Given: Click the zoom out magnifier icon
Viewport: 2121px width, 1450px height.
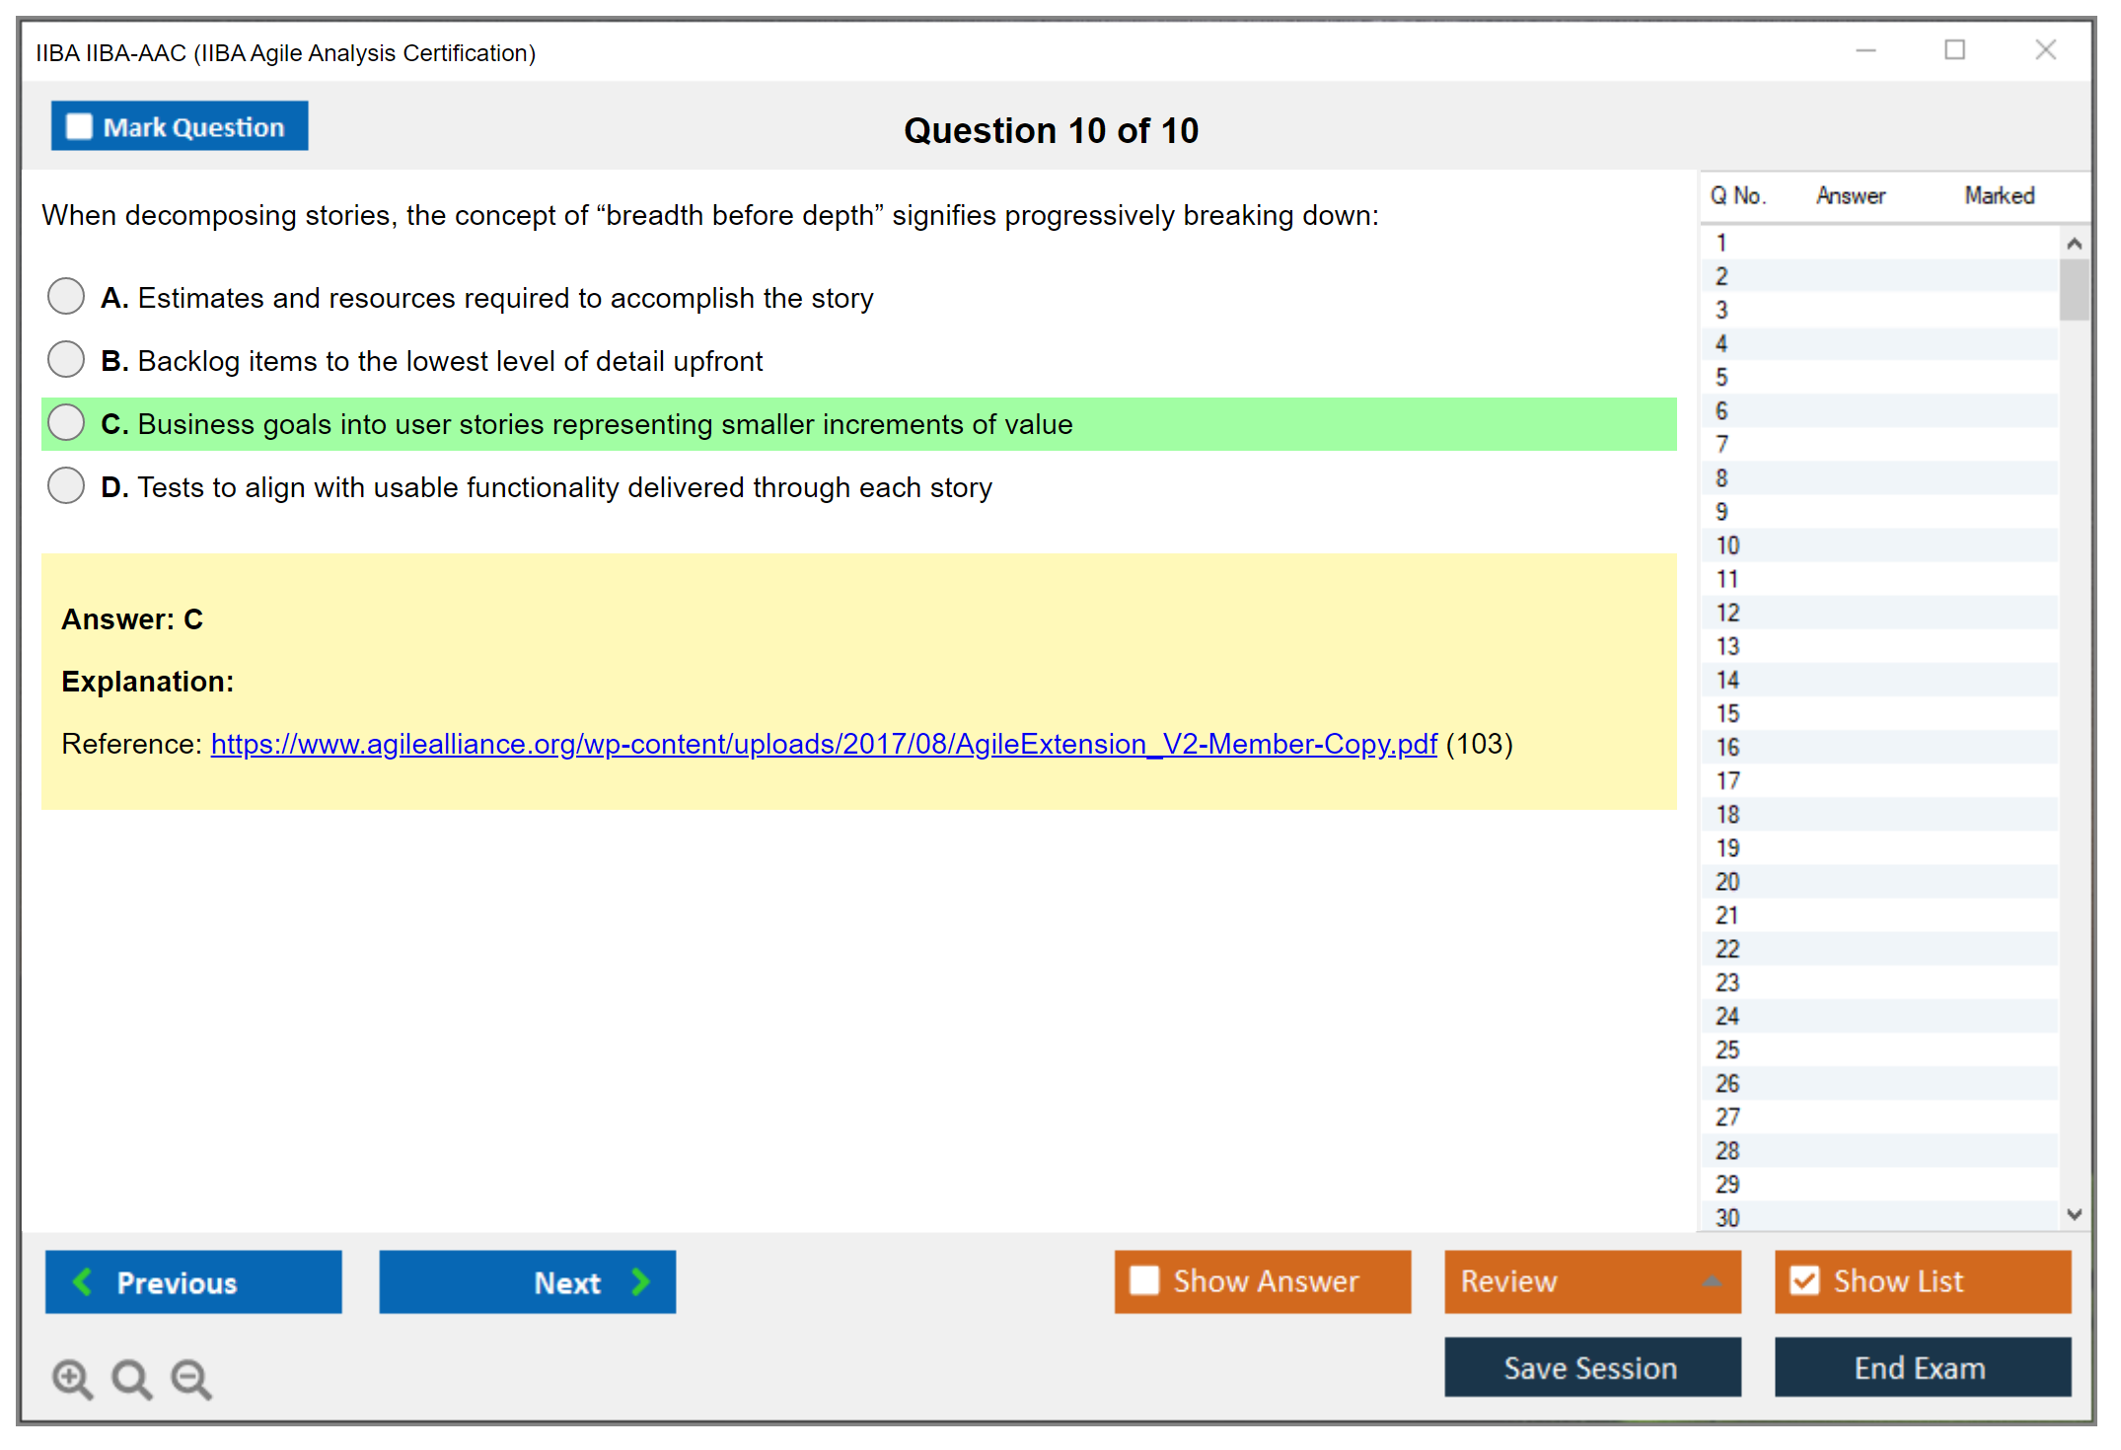Looking at the screenshot, I should (x=191, y=1378).
